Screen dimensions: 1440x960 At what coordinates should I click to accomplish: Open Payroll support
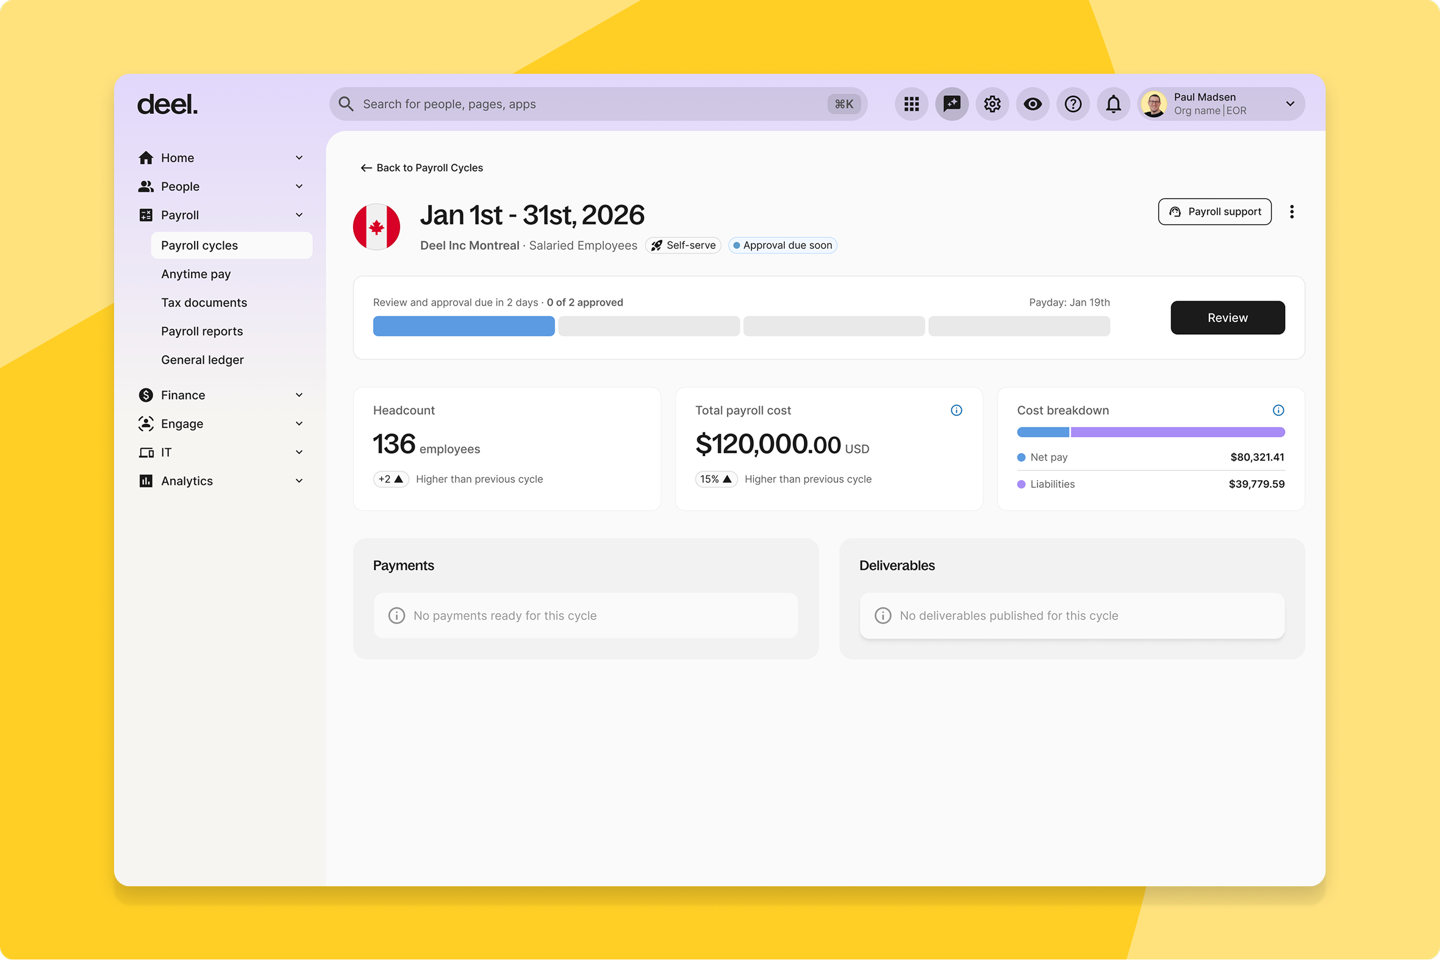pos(1215,212)
